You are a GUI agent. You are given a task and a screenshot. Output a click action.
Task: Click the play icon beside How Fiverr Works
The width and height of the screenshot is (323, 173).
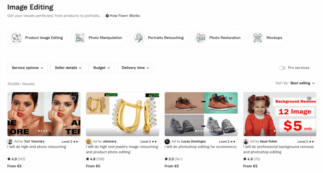[x=107, y=16]
